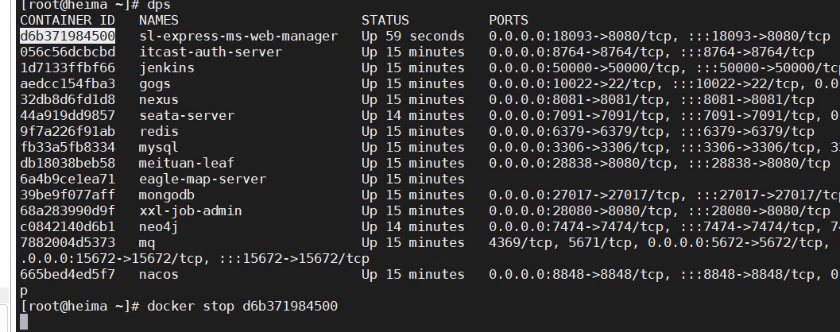Click the terminal cursor block below prompt
This screenshot has width=840, height=332.
[24, 322]
